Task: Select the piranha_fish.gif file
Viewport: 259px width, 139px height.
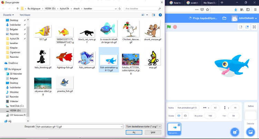Action: click(x=65, y=85)
